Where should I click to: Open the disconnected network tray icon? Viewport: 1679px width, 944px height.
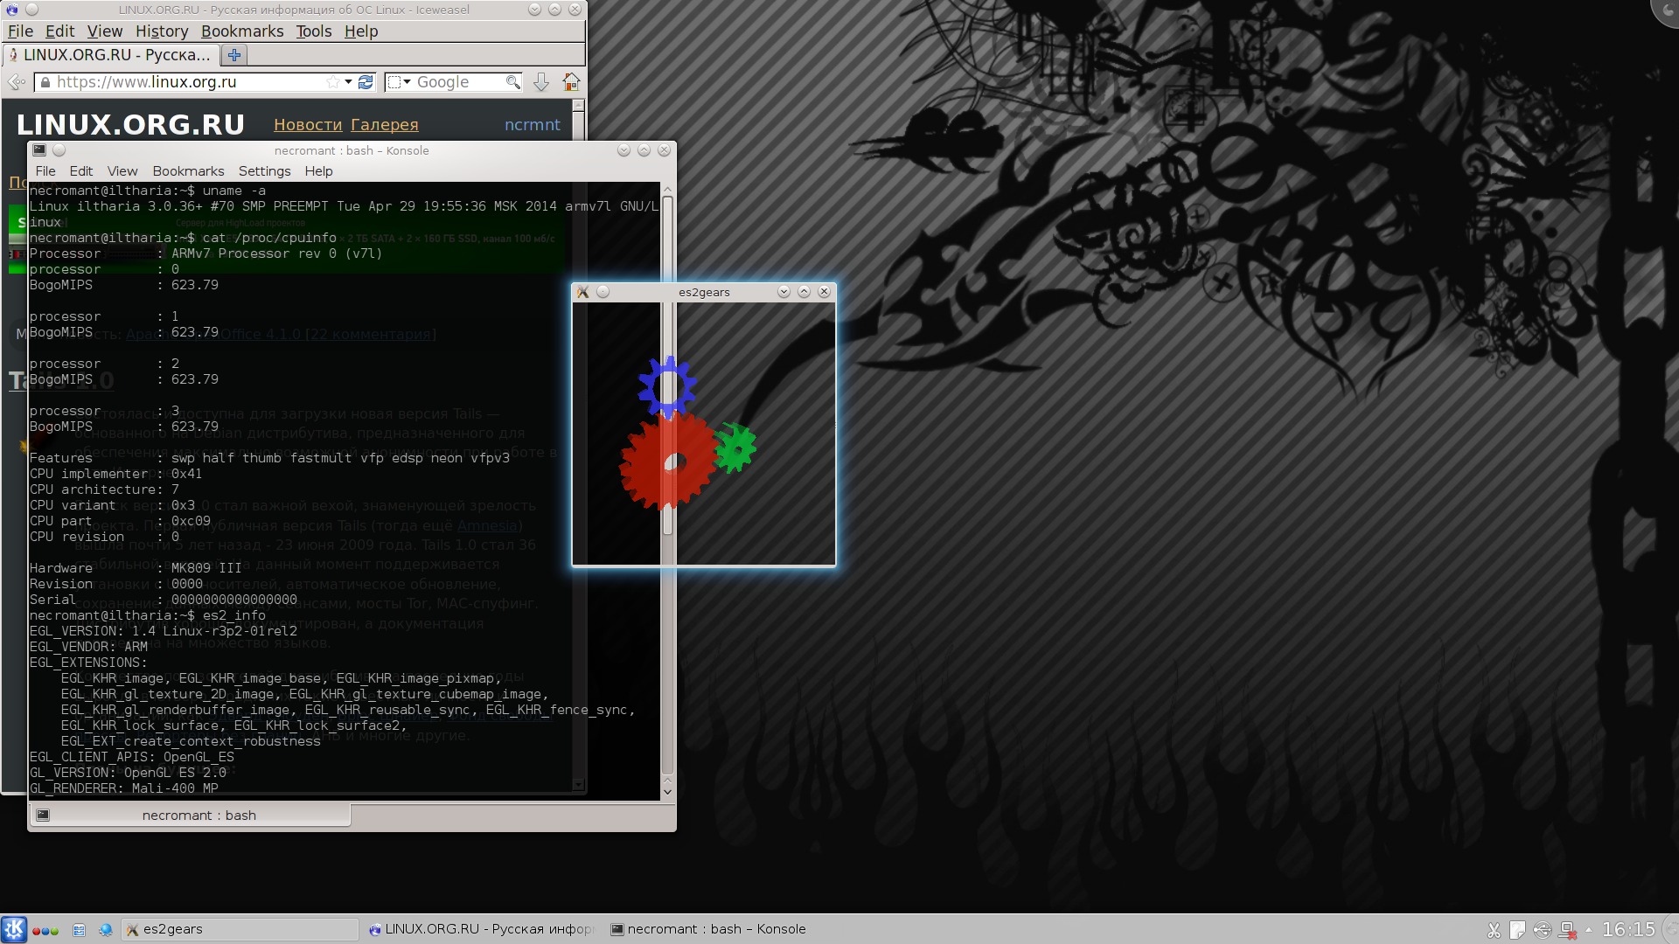tap(1567, 930)
